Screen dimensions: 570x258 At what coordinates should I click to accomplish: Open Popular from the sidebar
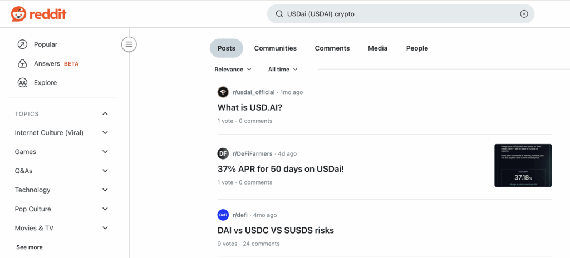coord(45,44)
